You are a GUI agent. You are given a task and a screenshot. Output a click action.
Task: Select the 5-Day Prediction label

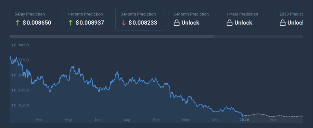pyautogui.click(x=30, y=14)
